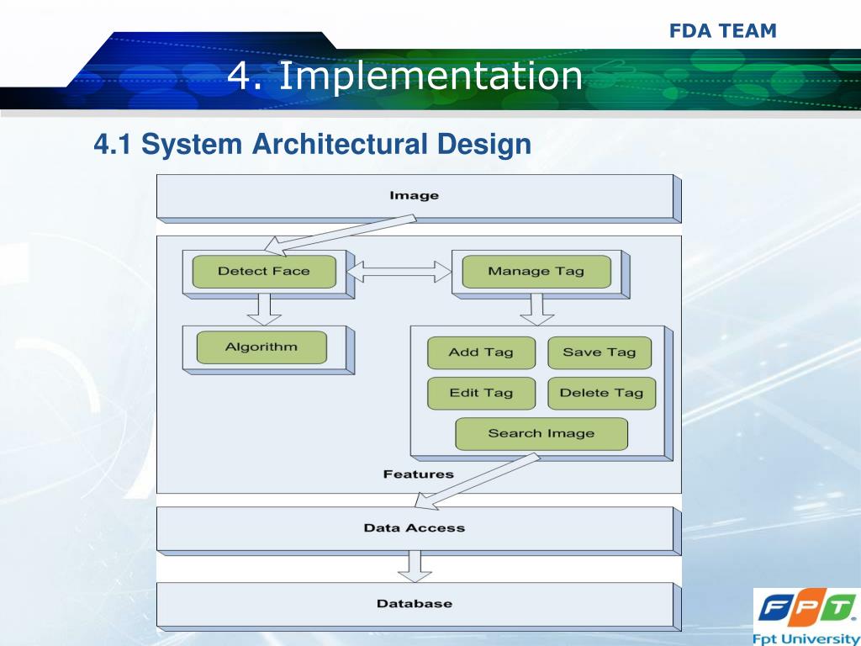Click the Save Tag box
This screenshot has width=861, height=646.
[x=600, y=352]
